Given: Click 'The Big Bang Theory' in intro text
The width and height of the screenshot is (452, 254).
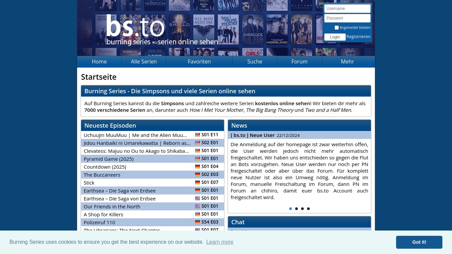Looking at the screenshot, I should click(270, 110).
